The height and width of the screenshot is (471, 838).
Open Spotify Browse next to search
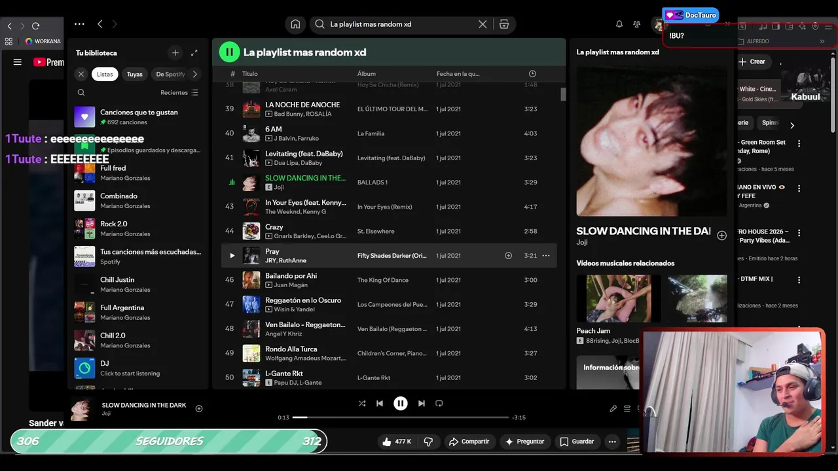tap(504, 24)
